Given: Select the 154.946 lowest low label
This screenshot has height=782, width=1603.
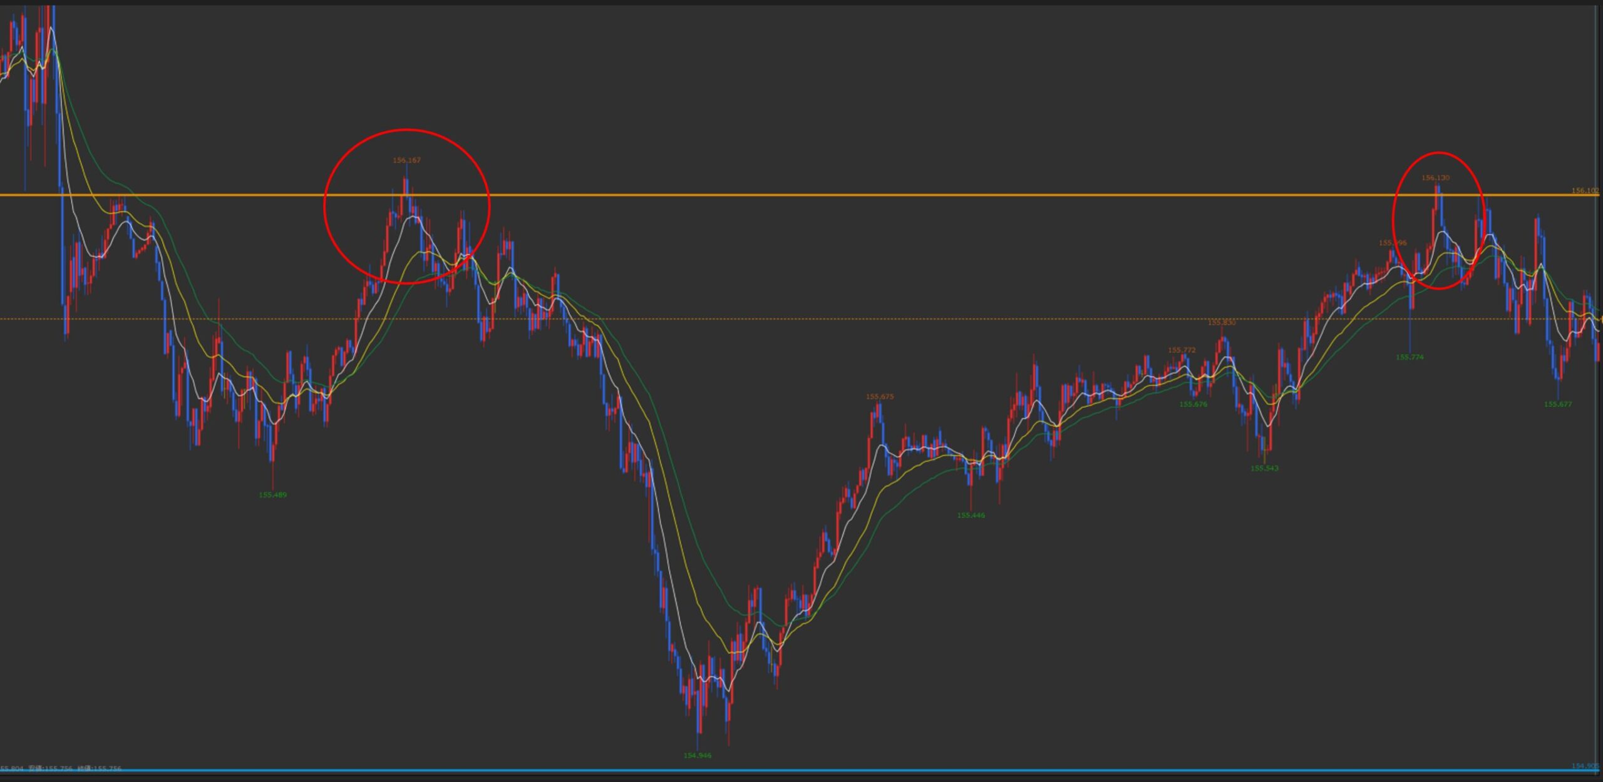Looking at the screenshot, I should [697, 755].
